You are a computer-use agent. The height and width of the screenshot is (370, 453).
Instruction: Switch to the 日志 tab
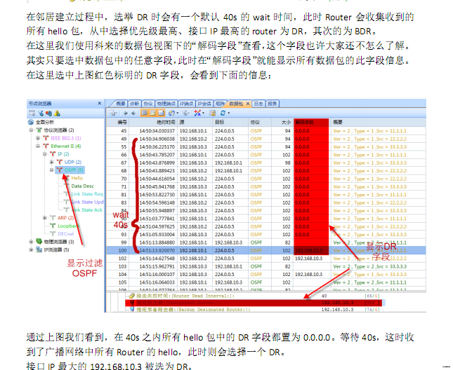(258, 104)
